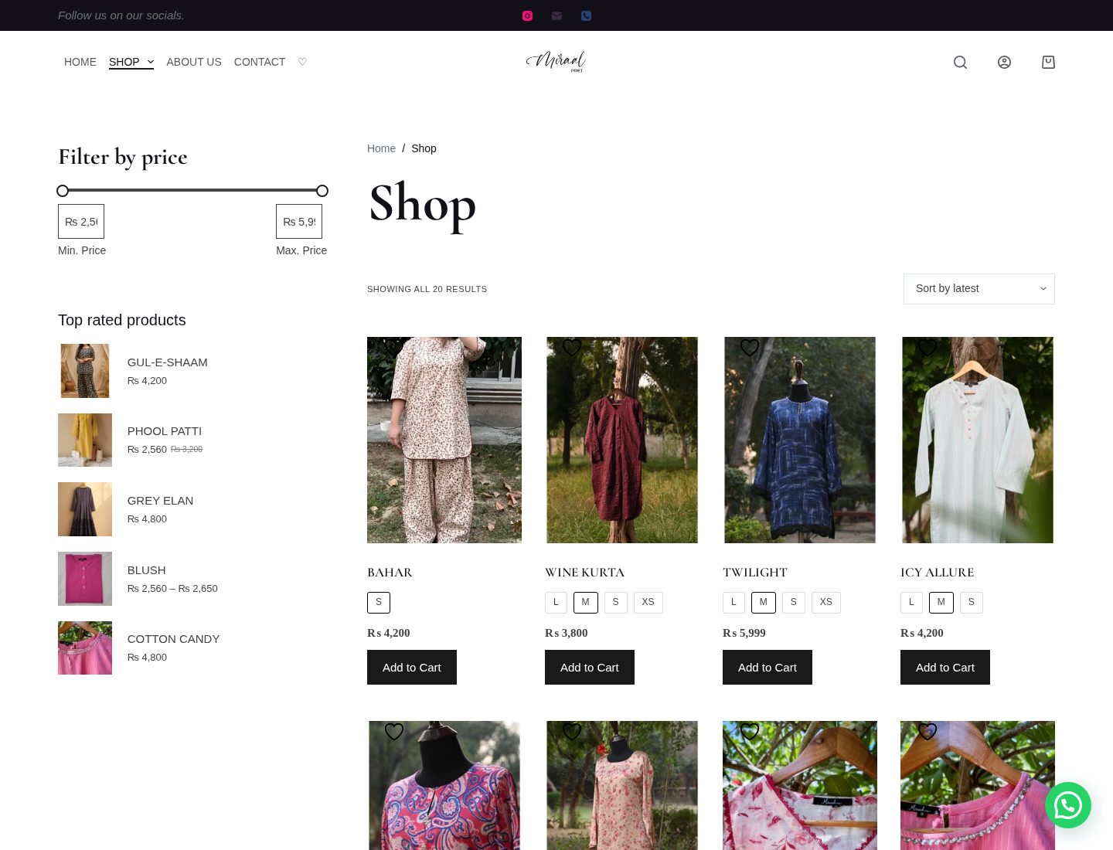Click maximum price slider handle
Viewport: 1113px width, 850px height.
click(x=322, y=191)
